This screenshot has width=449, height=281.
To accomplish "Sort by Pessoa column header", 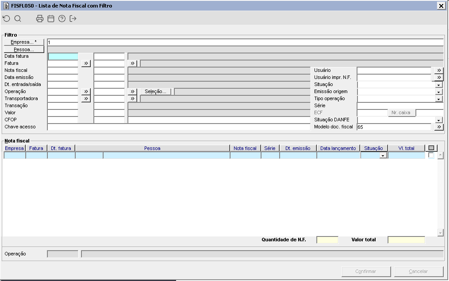I will (x=152, y=148).
